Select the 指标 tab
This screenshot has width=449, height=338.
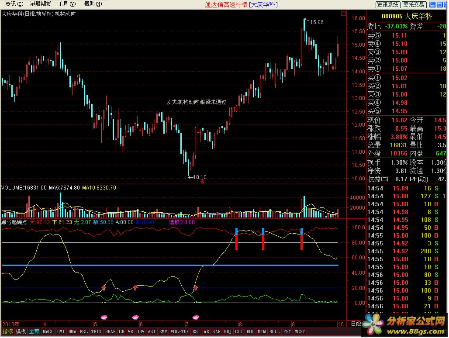(7, 331)
